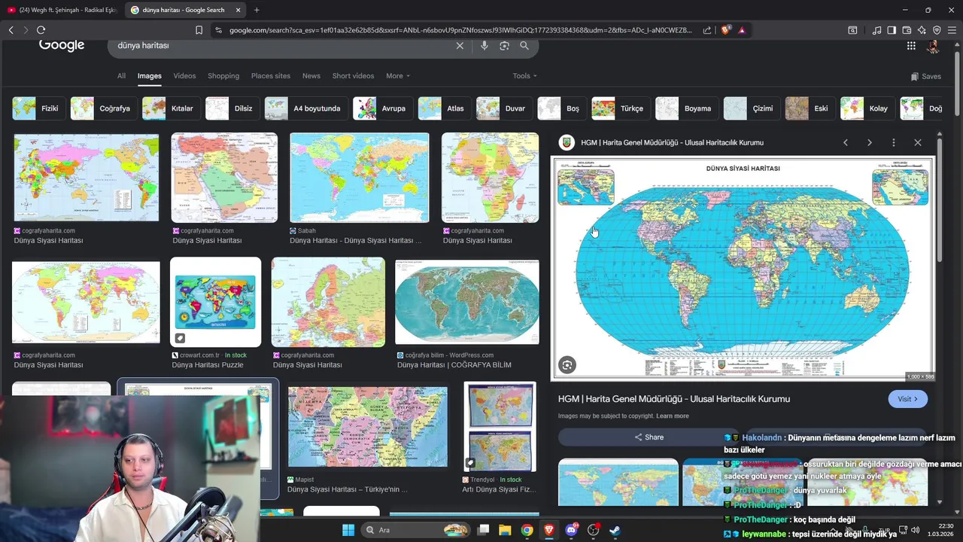Show the next image in preview panel

point(870,142)
